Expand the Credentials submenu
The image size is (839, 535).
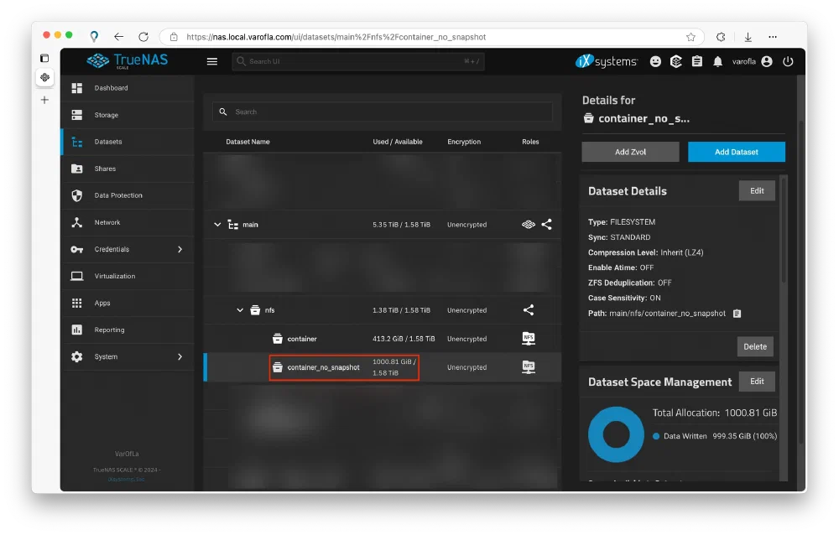click(180, 249)
